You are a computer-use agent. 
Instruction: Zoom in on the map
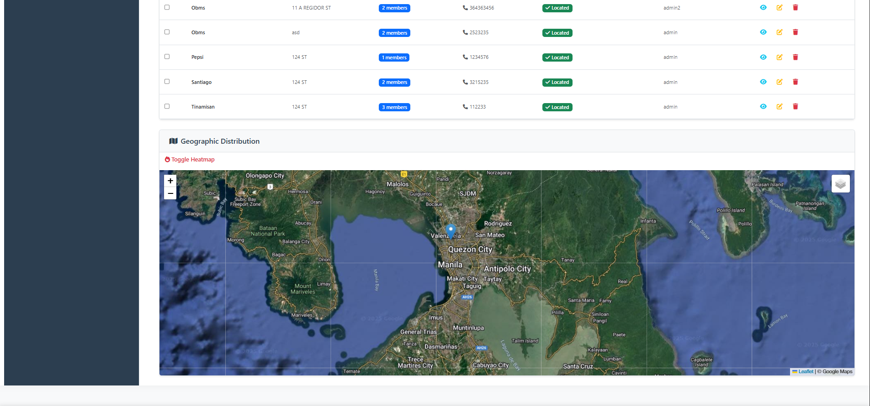pyautogui.click(x=170, y=181)
